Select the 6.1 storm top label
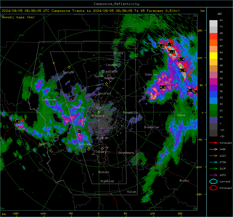 (171, 52)
